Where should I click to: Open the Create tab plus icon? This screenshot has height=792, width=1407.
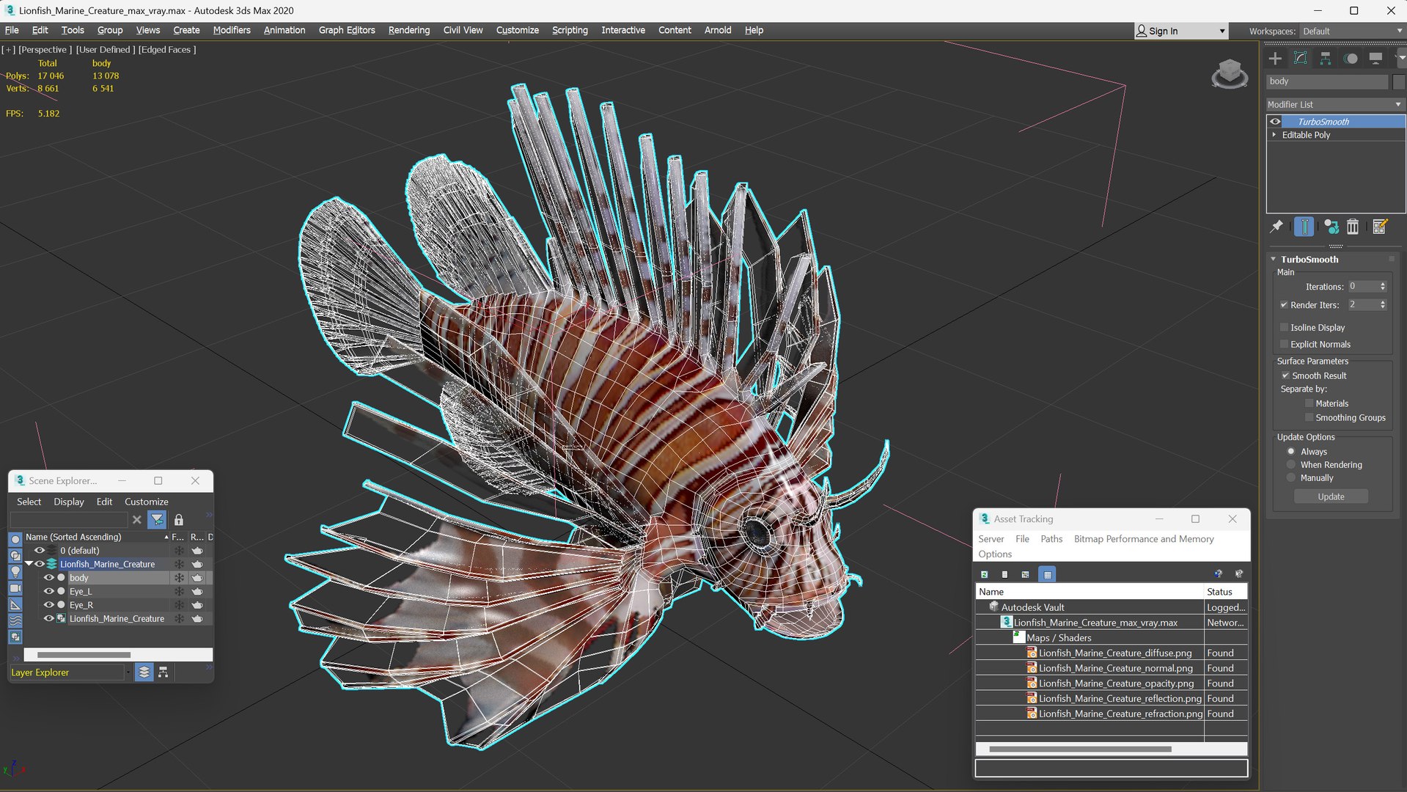coord(1275,59)
